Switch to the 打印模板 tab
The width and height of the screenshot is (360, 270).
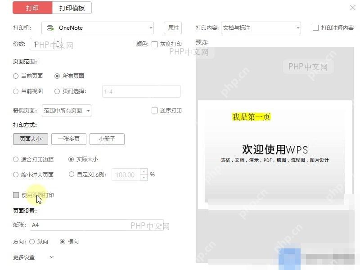tap(72, 8)
